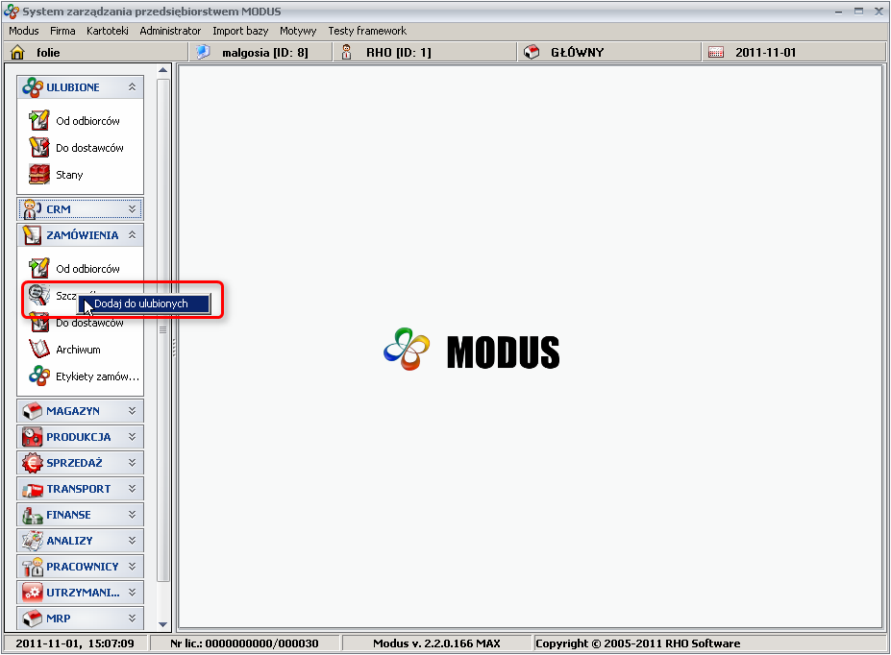Open the Import bazy menu
Image resolution: width=891 pixels, height=655 pixels.
coord(240,31)
